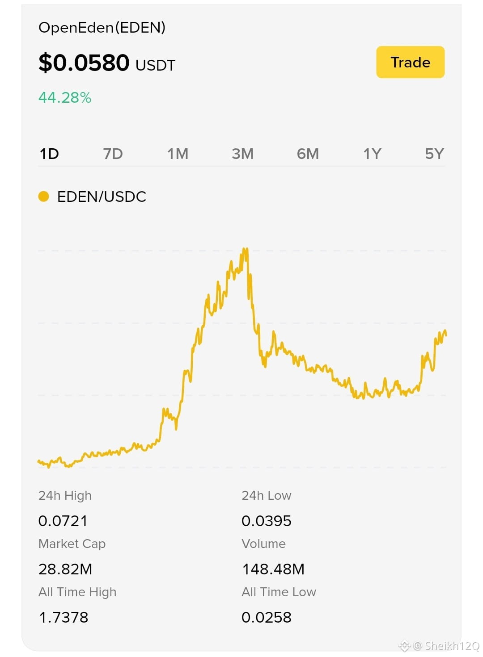
Task: Click the yellow EDEN/USDC legend dot
Action: coord(43,197)
